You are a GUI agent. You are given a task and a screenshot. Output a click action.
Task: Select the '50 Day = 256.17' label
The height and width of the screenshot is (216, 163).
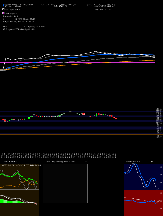(x=13, y=10)
